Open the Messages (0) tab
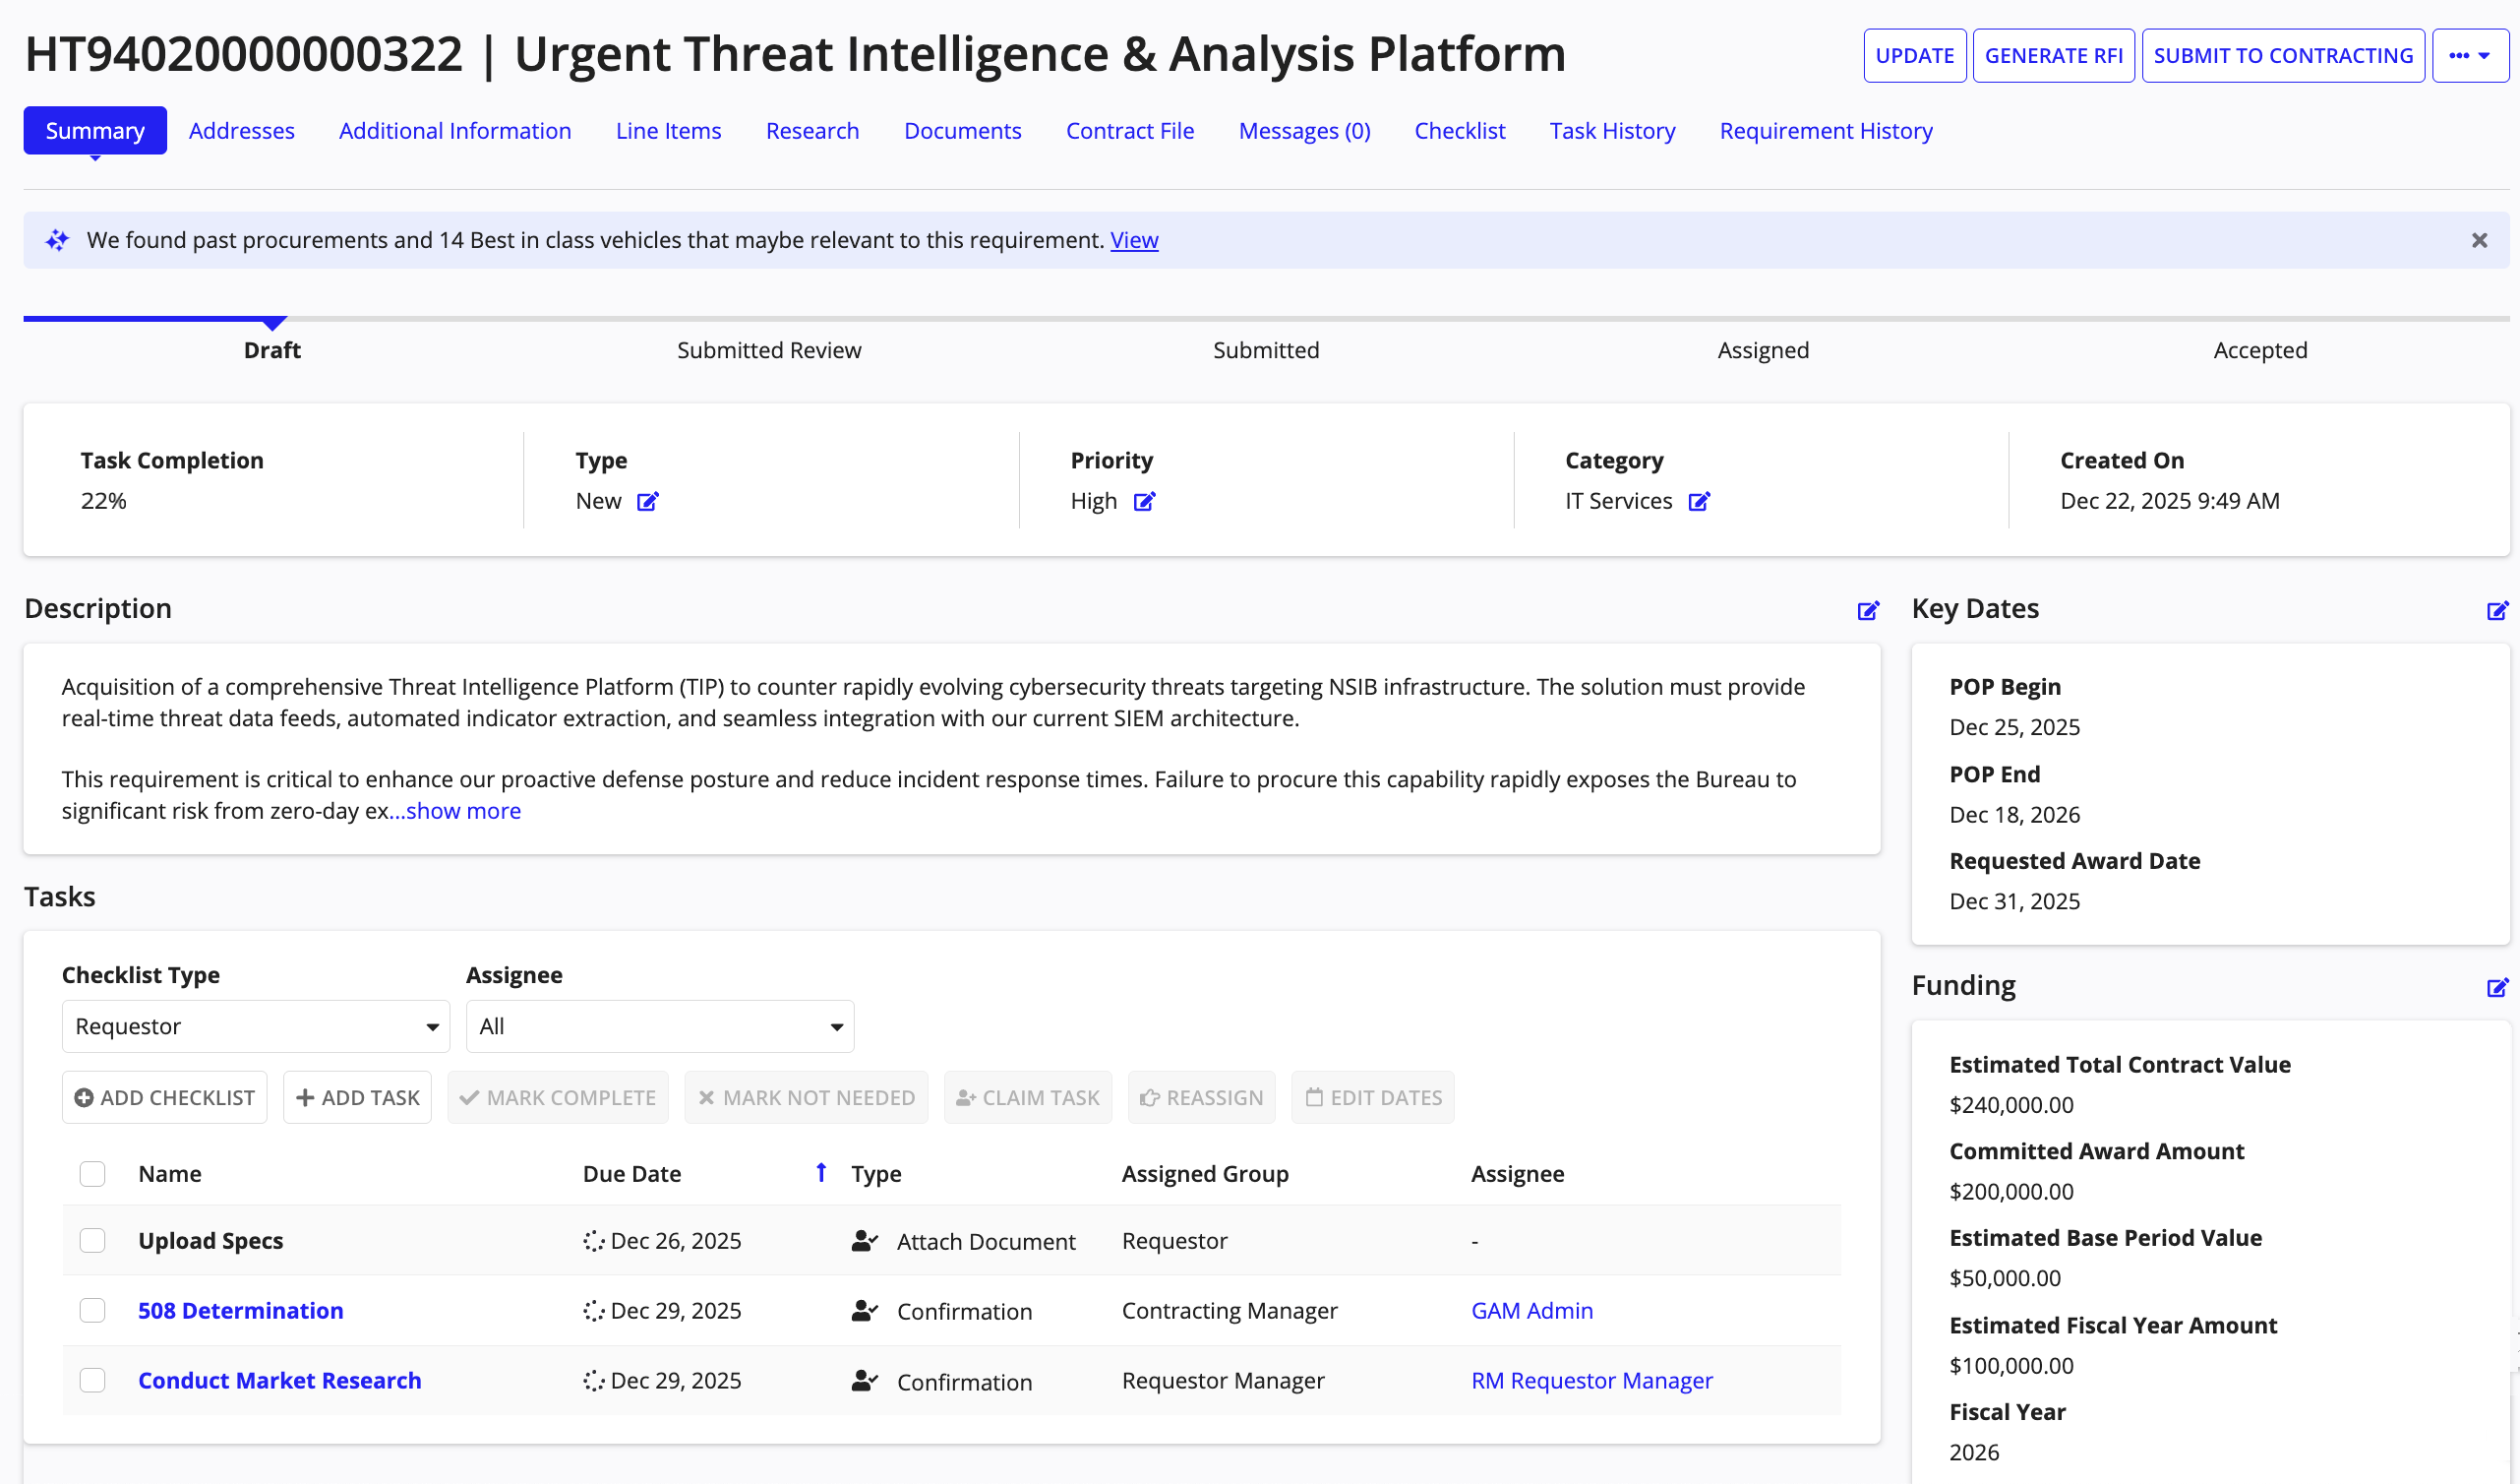This screenshot has height=1484, width=2520. [1304, 131]
